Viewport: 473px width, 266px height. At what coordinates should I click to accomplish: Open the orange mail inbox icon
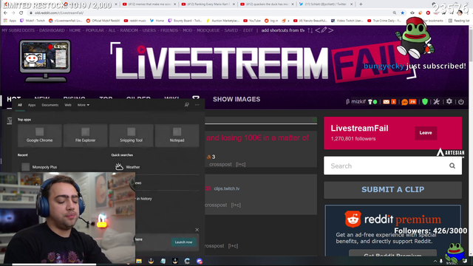coord(386,102)
